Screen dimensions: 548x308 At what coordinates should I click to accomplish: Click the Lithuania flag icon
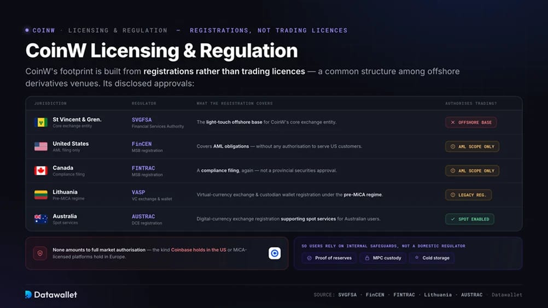41,194
